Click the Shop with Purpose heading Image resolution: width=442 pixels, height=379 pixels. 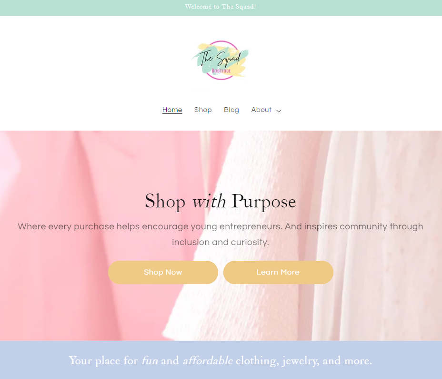coord(221,202)
